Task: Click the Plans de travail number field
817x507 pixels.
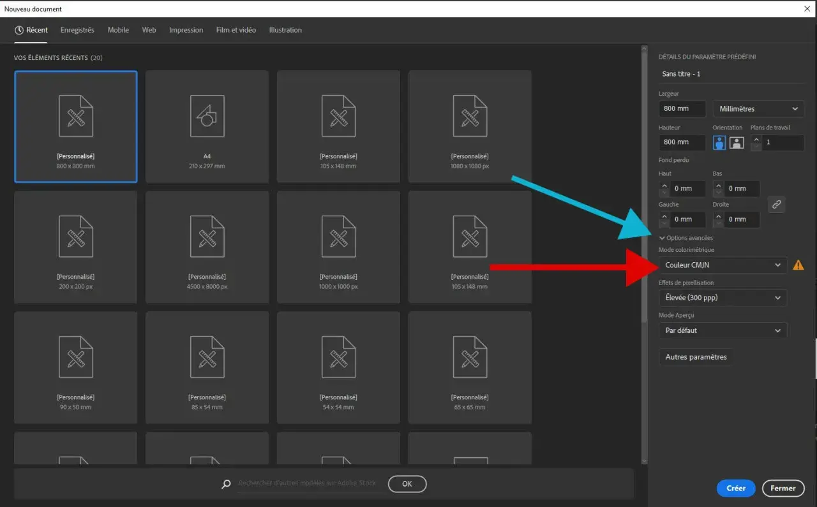Action: 783,142
